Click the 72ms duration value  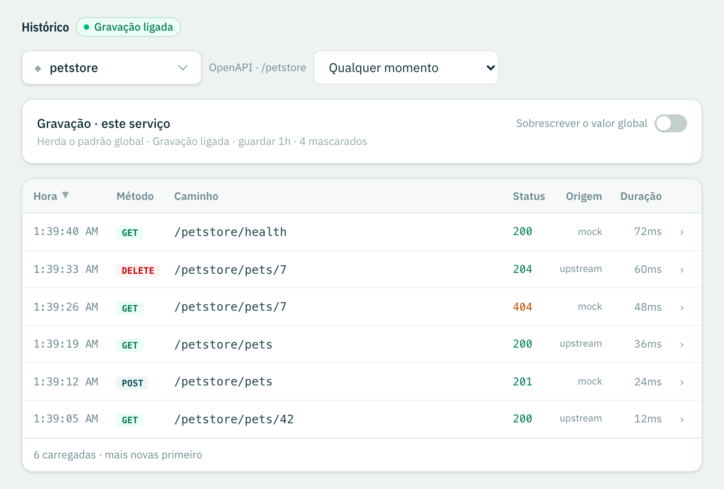coord(648,231)
